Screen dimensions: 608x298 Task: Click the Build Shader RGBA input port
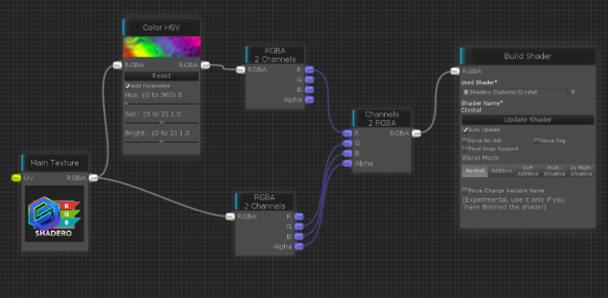[455, 71]
